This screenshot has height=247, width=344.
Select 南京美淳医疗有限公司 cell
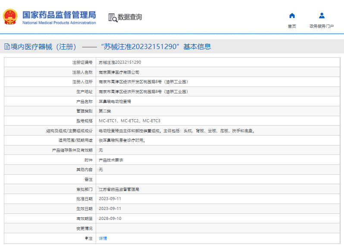coord(119,72)
